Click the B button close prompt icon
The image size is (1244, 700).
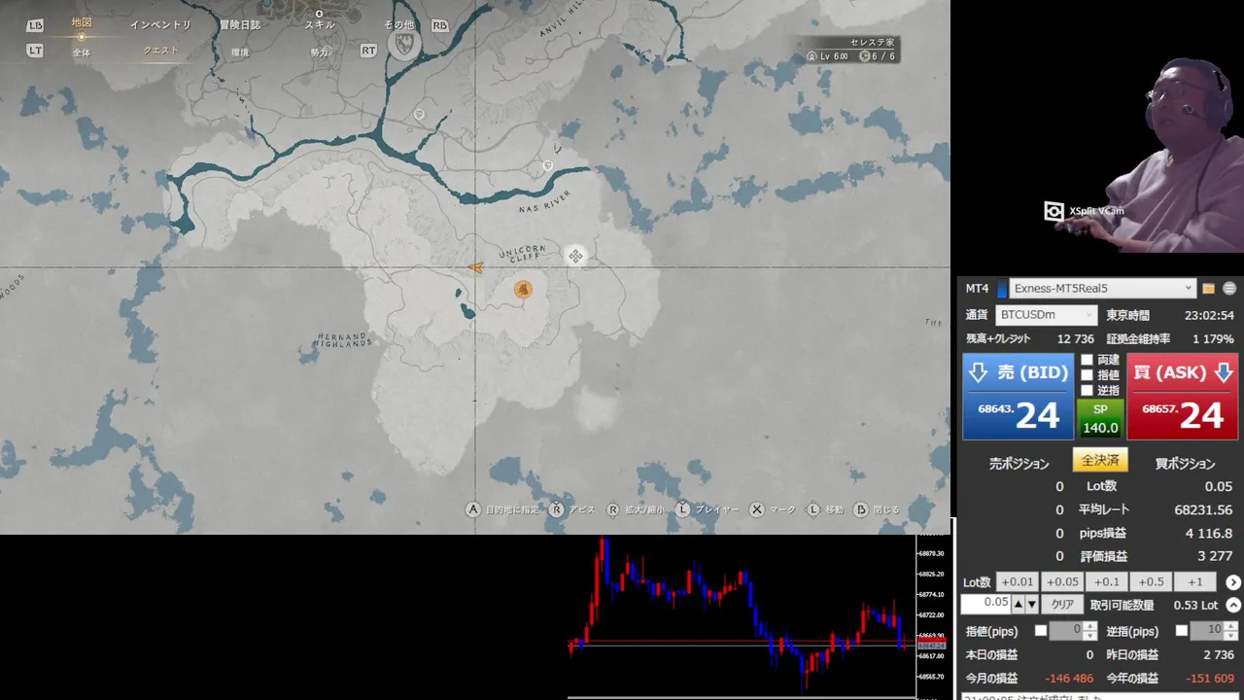(861, 509)
